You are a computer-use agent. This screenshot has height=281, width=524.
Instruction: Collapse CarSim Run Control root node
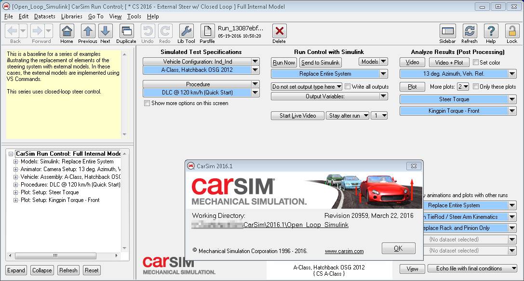11,154
